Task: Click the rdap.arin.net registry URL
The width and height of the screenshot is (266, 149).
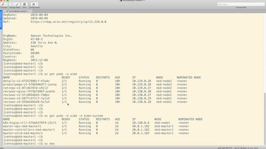Action: [68, 22]
